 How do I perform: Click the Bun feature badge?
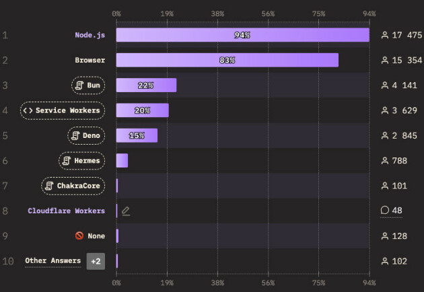pos(88,85)
